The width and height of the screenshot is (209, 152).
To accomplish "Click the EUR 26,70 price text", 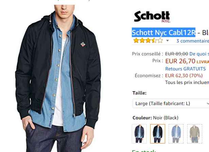I will (x=180, y=61).
